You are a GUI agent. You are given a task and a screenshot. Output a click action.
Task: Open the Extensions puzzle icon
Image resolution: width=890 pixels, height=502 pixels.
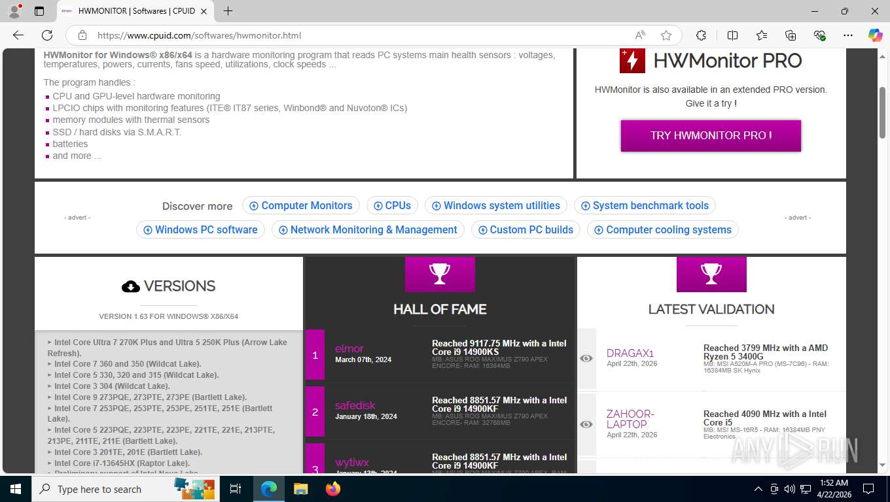coord(701,35)
